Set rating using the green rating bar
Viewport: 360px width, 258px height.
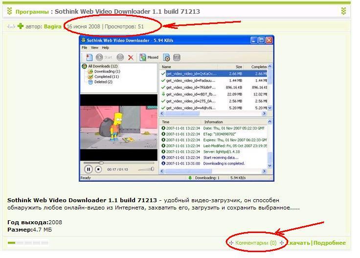coord(28,243)
